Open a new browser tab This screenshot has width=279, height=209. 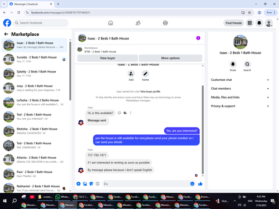click(x=58, y=4)
